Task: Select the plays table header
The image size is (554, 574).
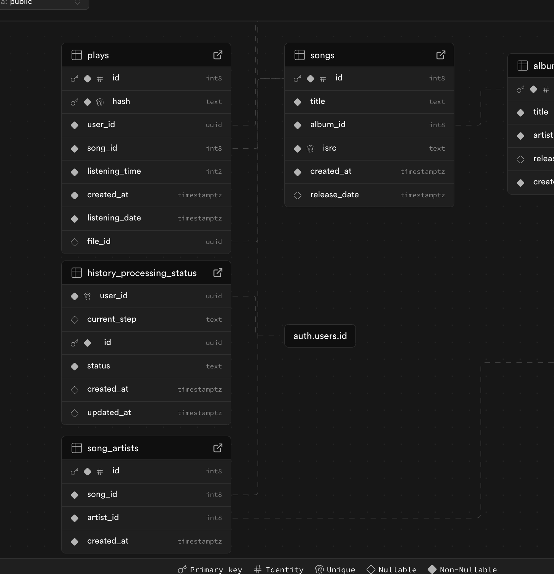Action: (146, 55)
